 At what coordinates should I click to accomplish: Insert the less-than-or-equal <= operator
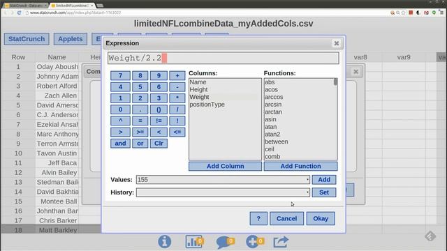tap(177, 132)
